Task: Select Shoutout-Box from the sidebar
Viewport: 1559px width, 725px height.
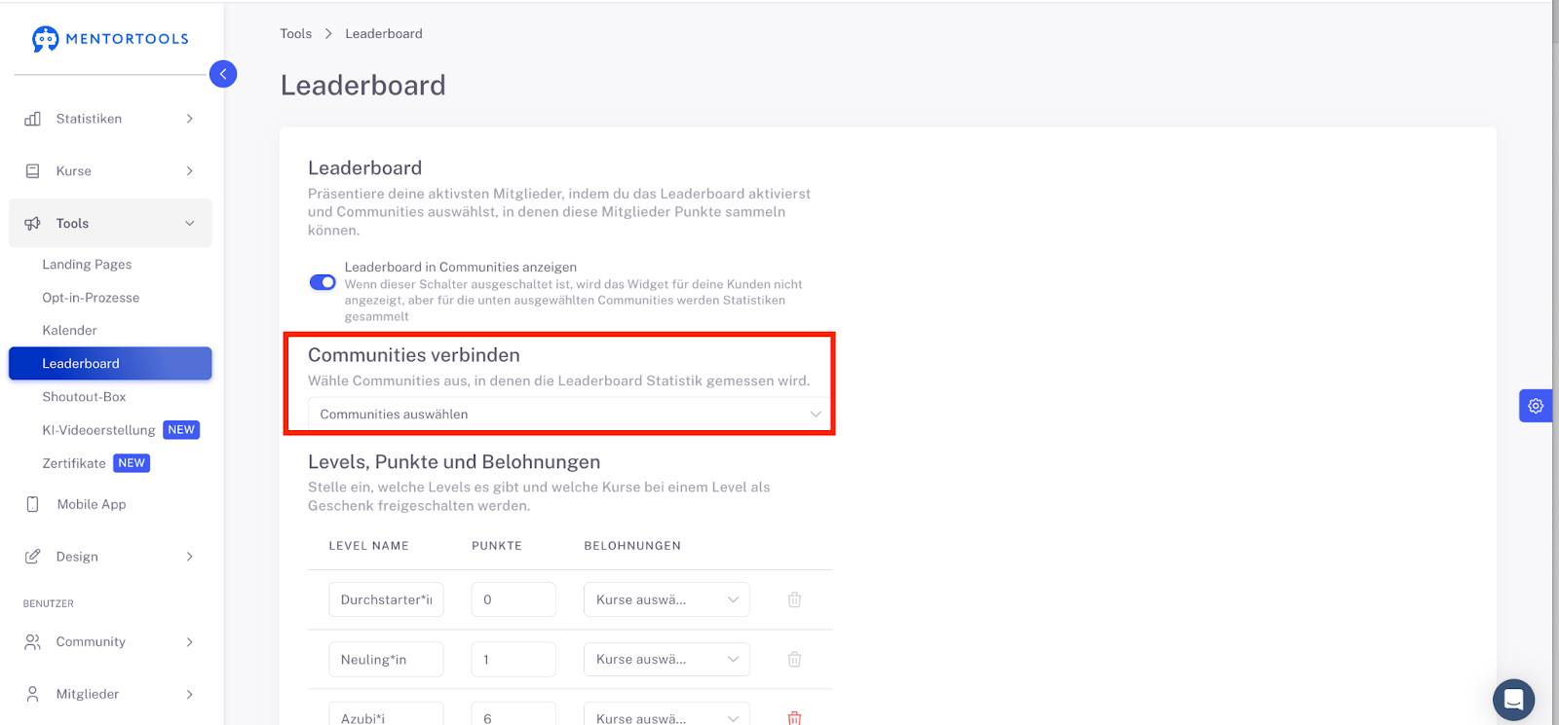Action: (84, 397)
